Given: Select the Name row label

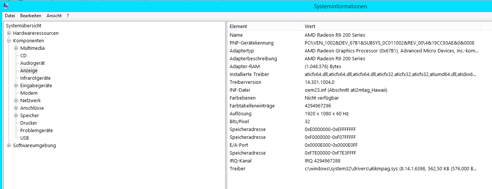Looking at the screenshot, I should [x=236, y=35].
